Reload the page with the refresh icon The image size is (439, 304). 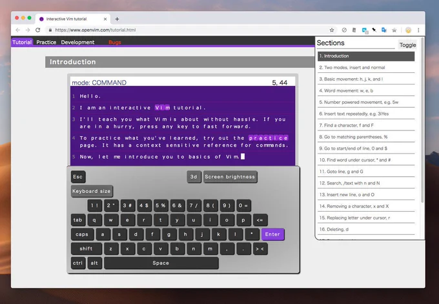coord(38,30)
